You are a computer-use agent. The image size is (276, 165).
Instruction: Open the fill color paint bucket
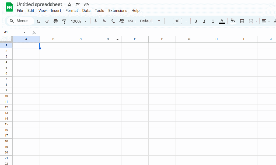[233, 21]
